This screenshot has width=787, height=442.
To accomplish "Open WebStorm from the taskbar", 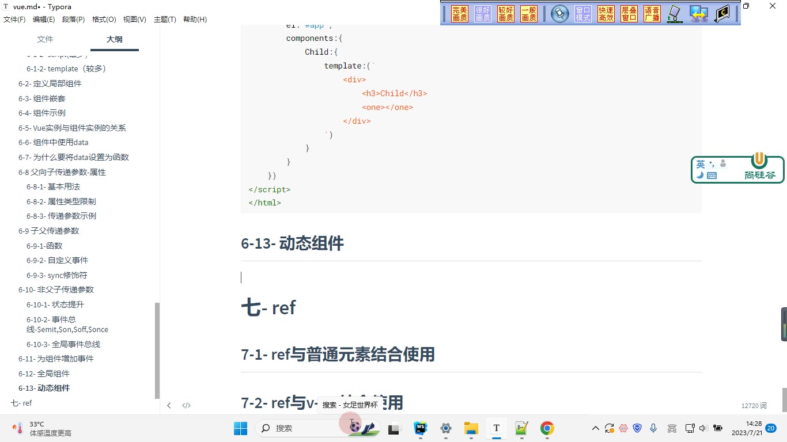I will [420, 428].
